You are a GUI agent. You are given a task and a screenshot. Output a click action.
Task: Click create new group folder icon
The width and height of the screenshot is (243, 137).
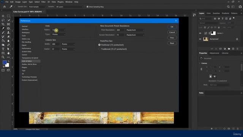pyautogui.click(x=229, y=49)
